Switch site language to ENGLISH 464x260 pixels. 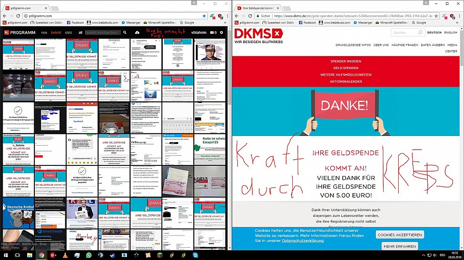click(450, 33)
